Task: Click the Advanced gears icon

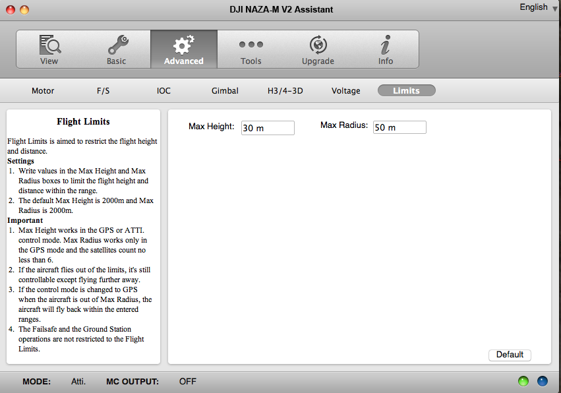Action: click(183, 45)
